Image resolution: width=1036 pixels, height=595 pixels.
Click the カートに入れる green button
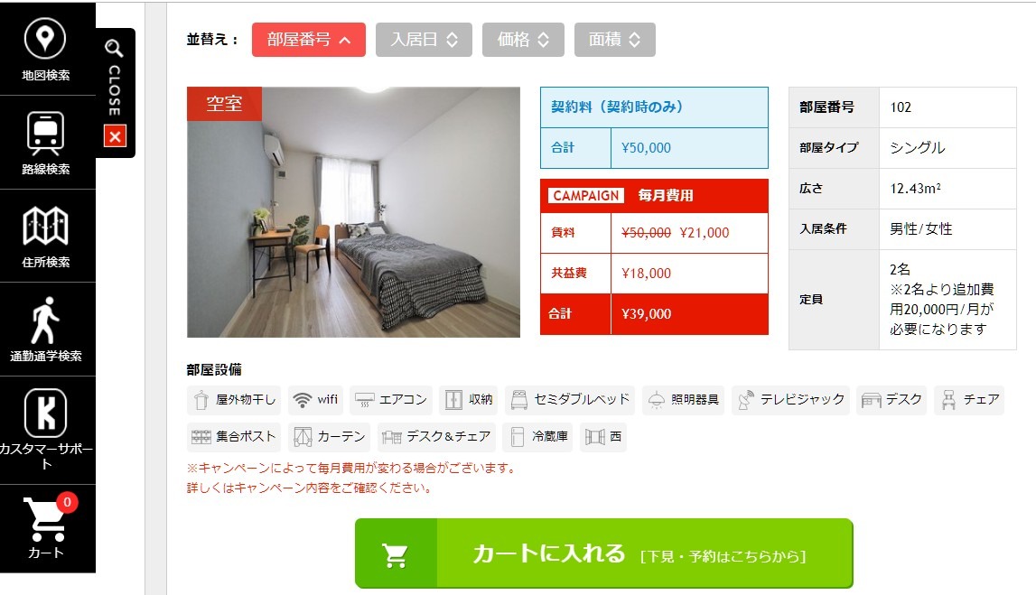tap(604, 553)
